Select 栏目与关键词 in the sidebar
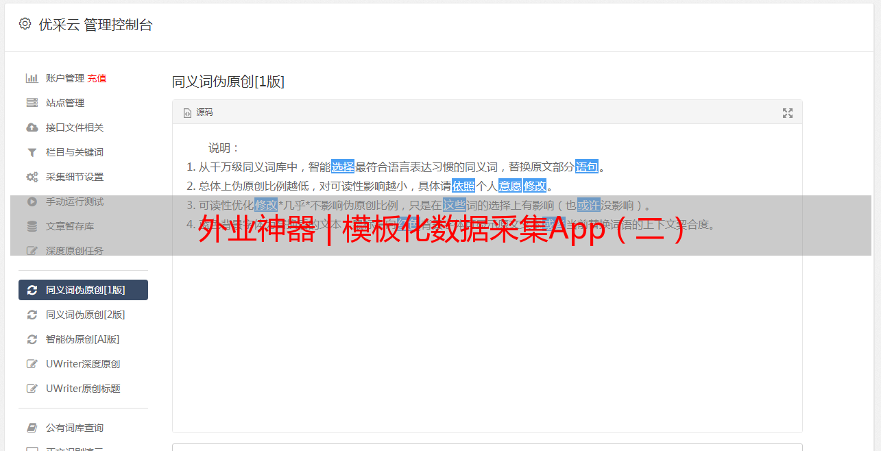Screen dimensions: 881x451 [x=75, y=152]
